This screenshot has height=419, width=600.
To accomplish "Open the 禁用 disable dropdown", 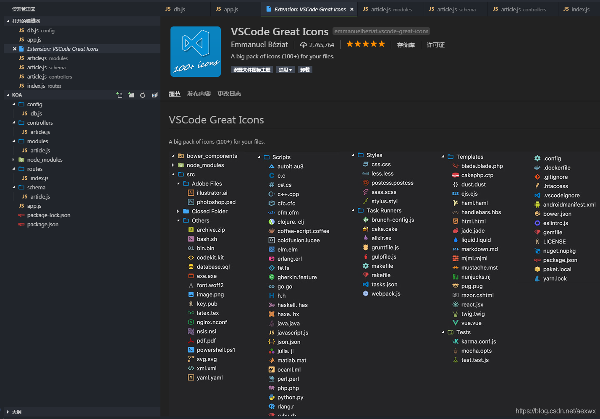I will [x=286, y=70].
